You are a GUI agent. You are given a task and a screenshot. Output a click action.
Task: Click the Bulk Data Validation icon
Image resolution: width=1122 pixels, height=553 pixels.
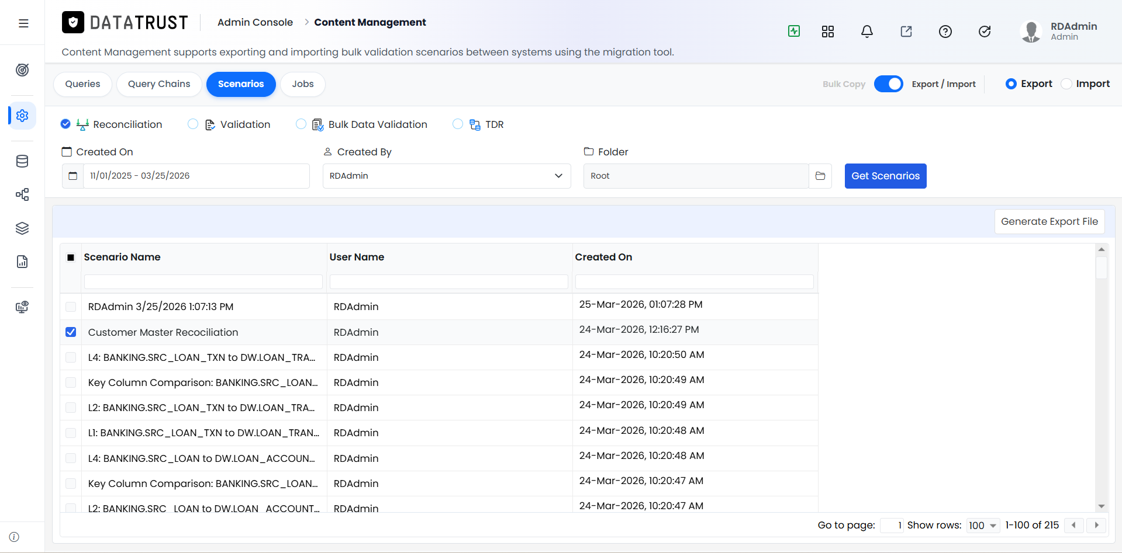tap(318, 124)
